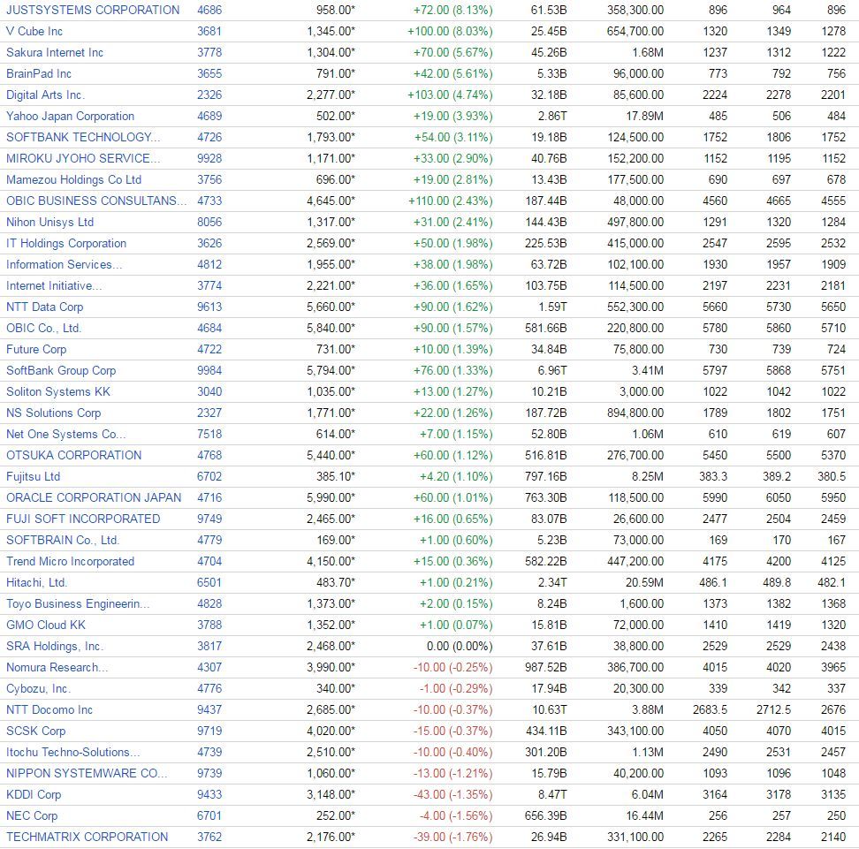The image size is (859, 849).
Task: Open ORACLE CORPORATION JAPAN link
Action: pos(94,498)
